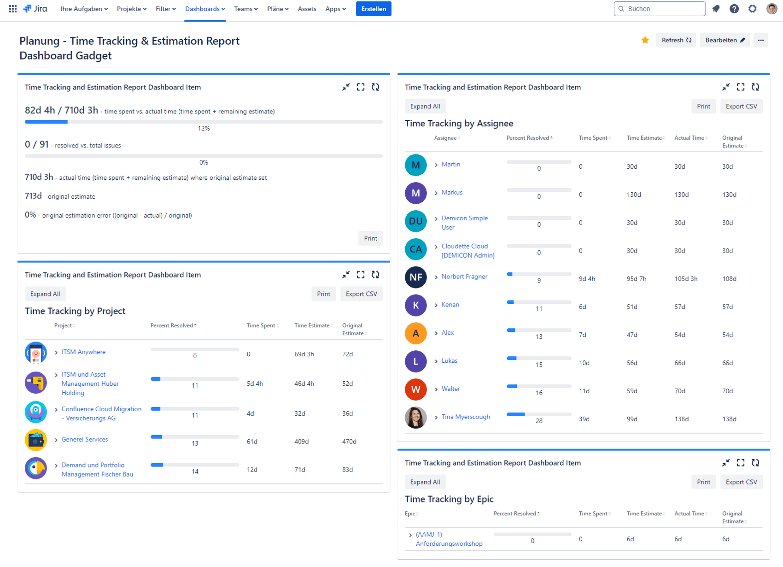
Task: Click the Confluence Cloud Migration project avatar
Action: (36, 412)
